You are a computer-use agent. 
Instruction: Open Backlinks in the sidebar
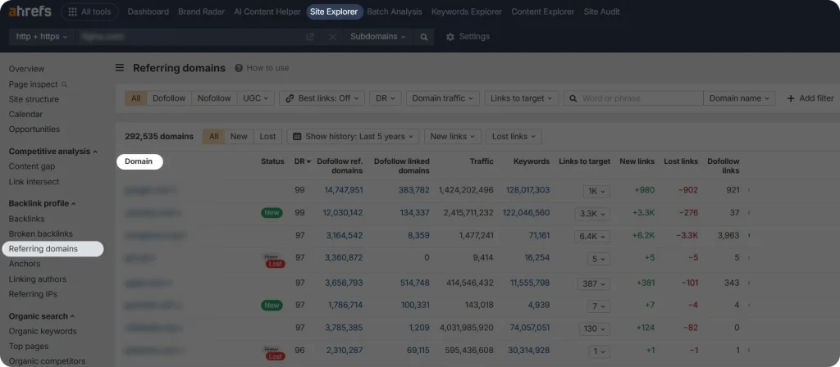coord(27,219)
